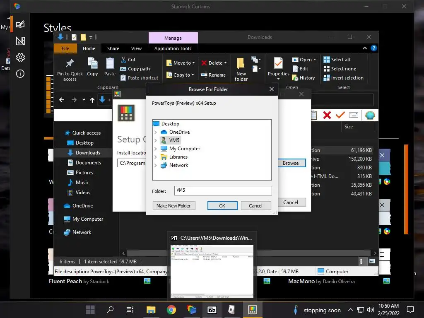Switch to large icons view button
This screenshot has width=424, height=318.
(x=372, y=261)
